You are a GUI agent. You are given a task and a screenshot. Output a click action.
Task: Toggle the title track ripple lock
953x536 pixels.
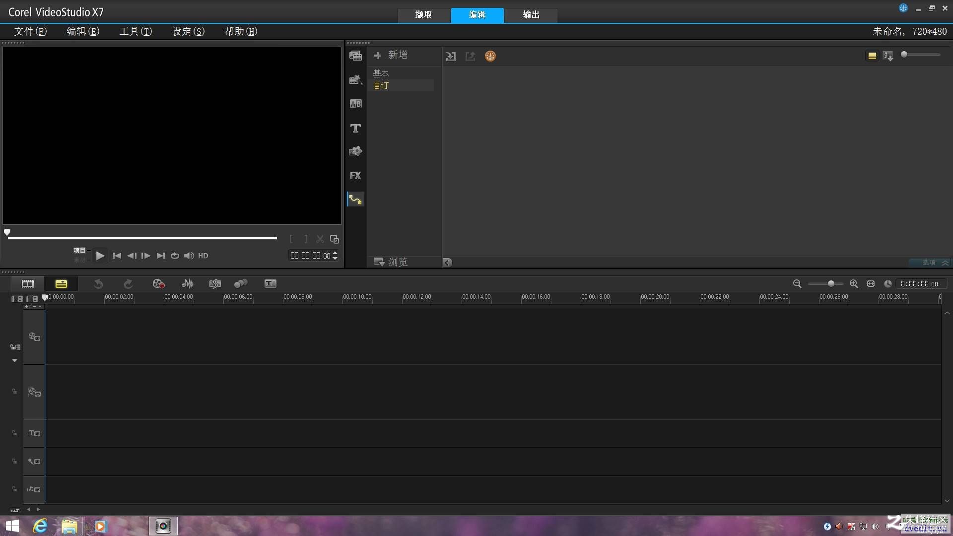click(x=14, y=433)
